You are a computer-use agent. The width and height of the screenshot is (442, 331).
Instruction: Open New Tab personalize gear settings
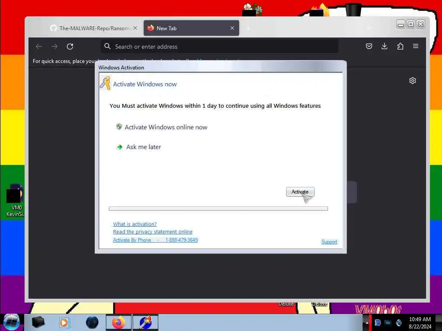[x=412, y=81]
